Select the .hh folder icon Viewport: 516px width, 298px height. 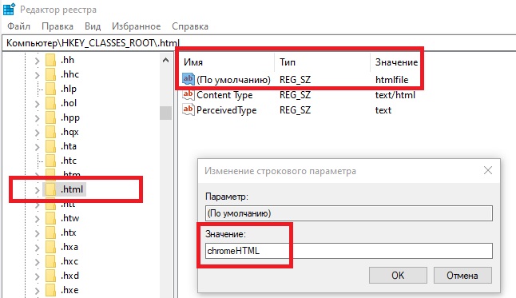point(50,60)
